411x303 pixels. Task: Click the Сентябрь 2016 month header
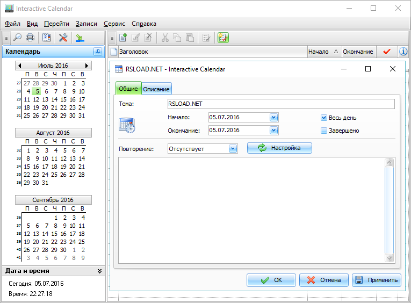tap(53, 200)
